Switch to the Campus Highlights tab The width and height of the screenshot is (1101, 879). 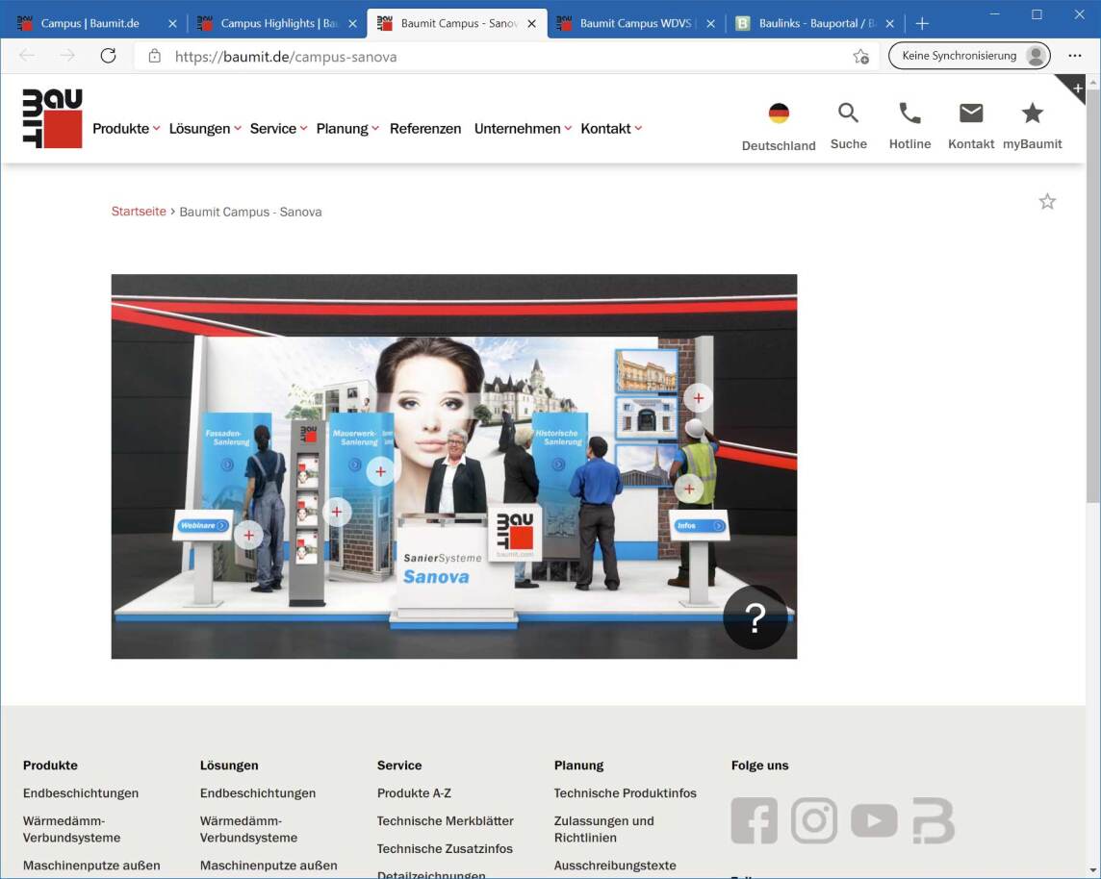pos(278,23)
